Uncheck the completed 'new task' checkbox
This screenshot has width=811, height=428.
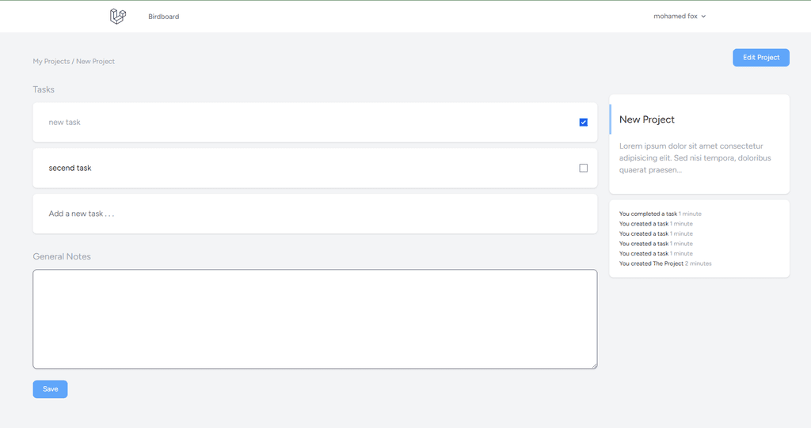pos(584,123)
